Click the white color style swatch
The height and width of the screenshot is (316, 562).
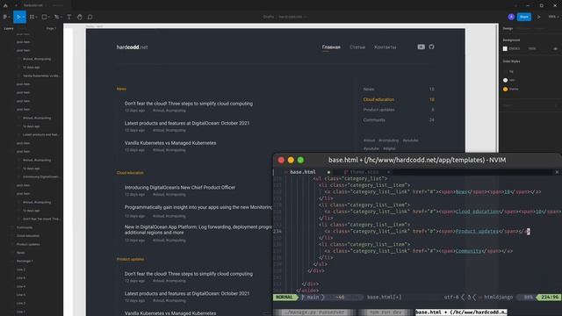click(506, 80)
